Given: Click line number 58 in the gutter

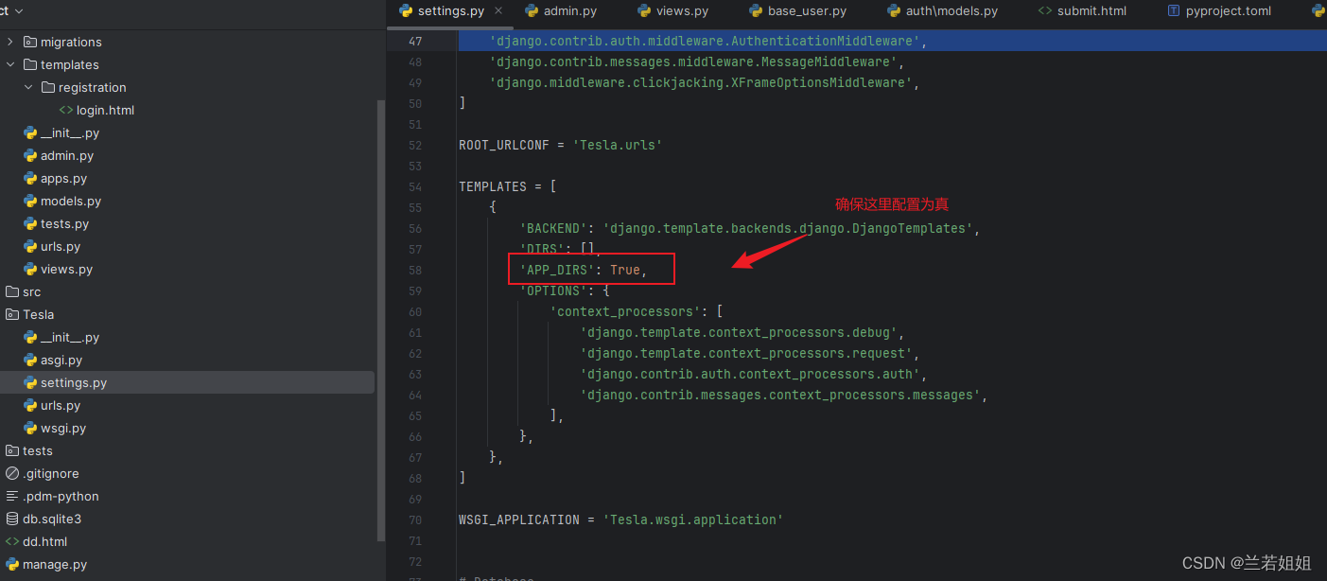Looking at the screenshot, I should click(x=414, y=270).
